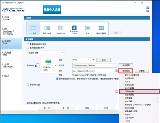Check the 输出索引信息 checkbox
160x123 pixels.
click(28, 85)
